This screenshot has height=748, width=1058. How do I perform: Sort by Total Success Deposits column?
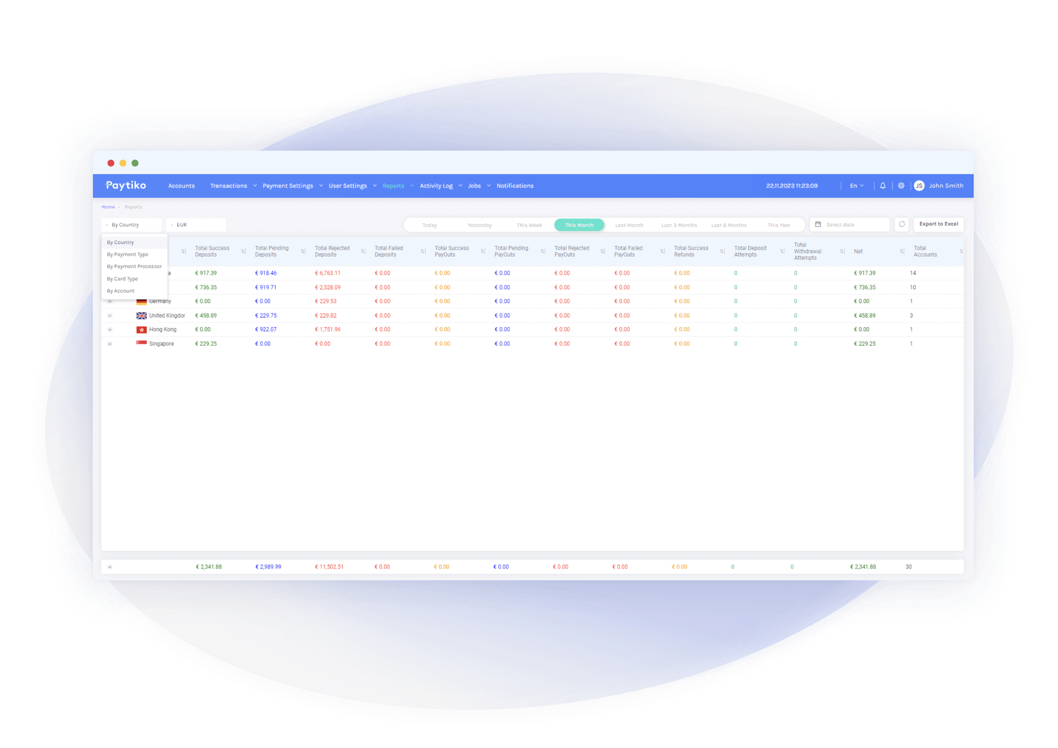(243, 251)
